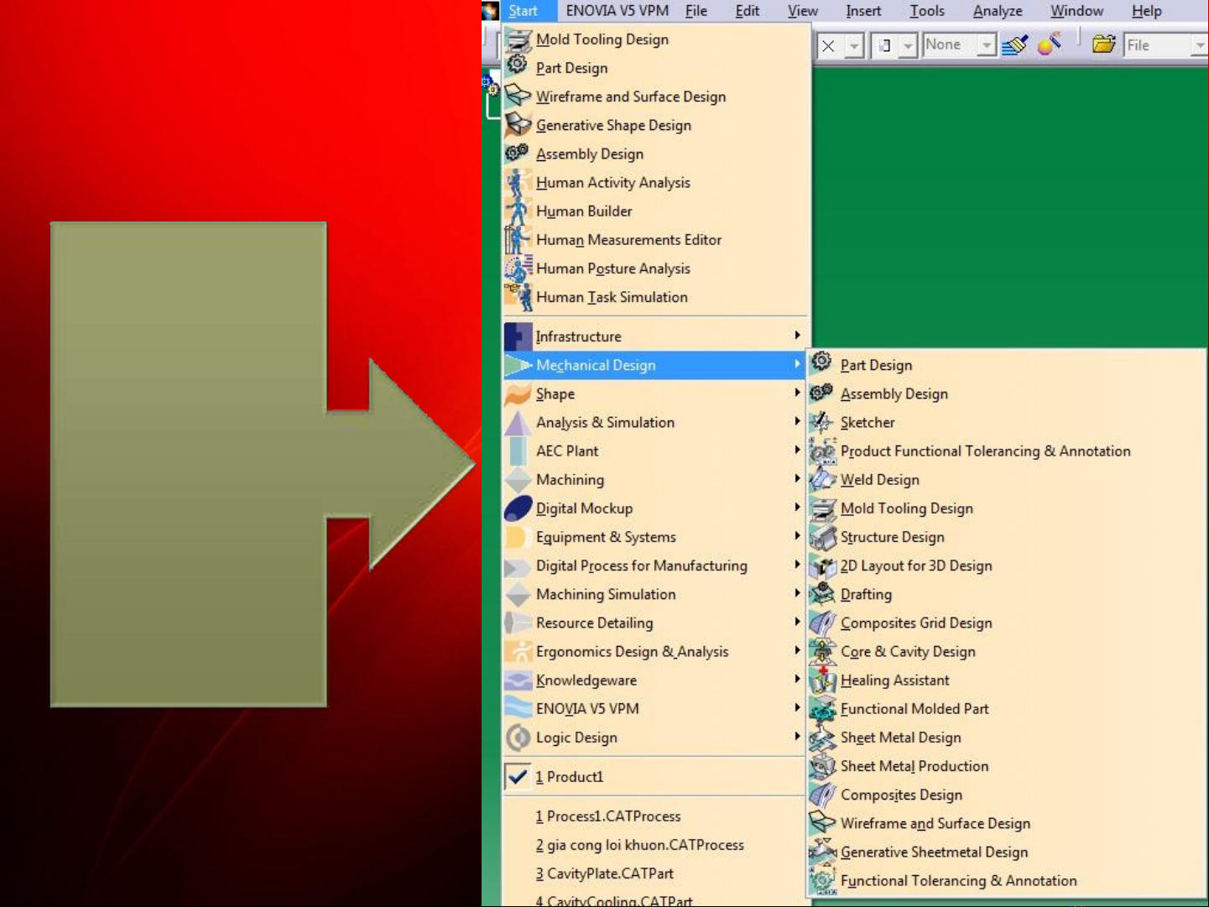Screen dimensions: 1209x907
Task: Open ENOVIA V5 VPM menu in menu bar
Action: (x=618, y=11)
